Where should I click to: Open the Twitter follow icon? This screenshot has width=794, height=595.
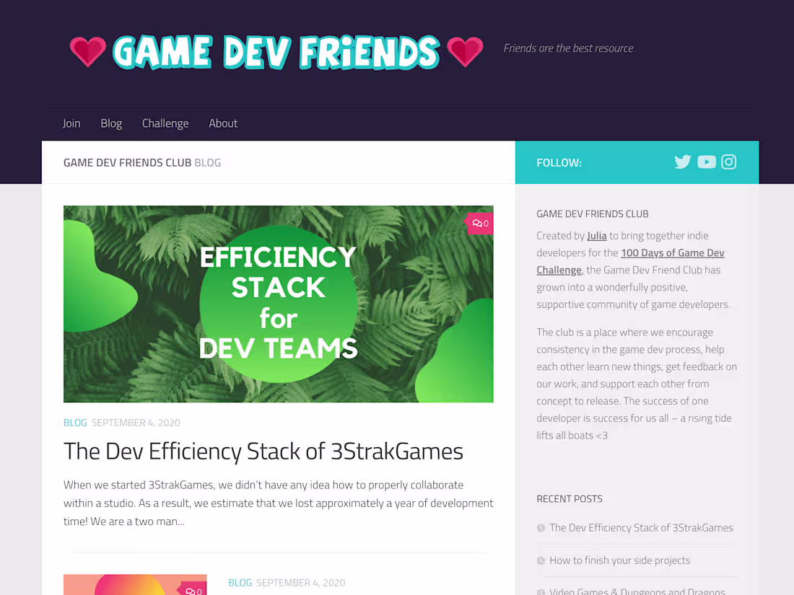(682, 162)
